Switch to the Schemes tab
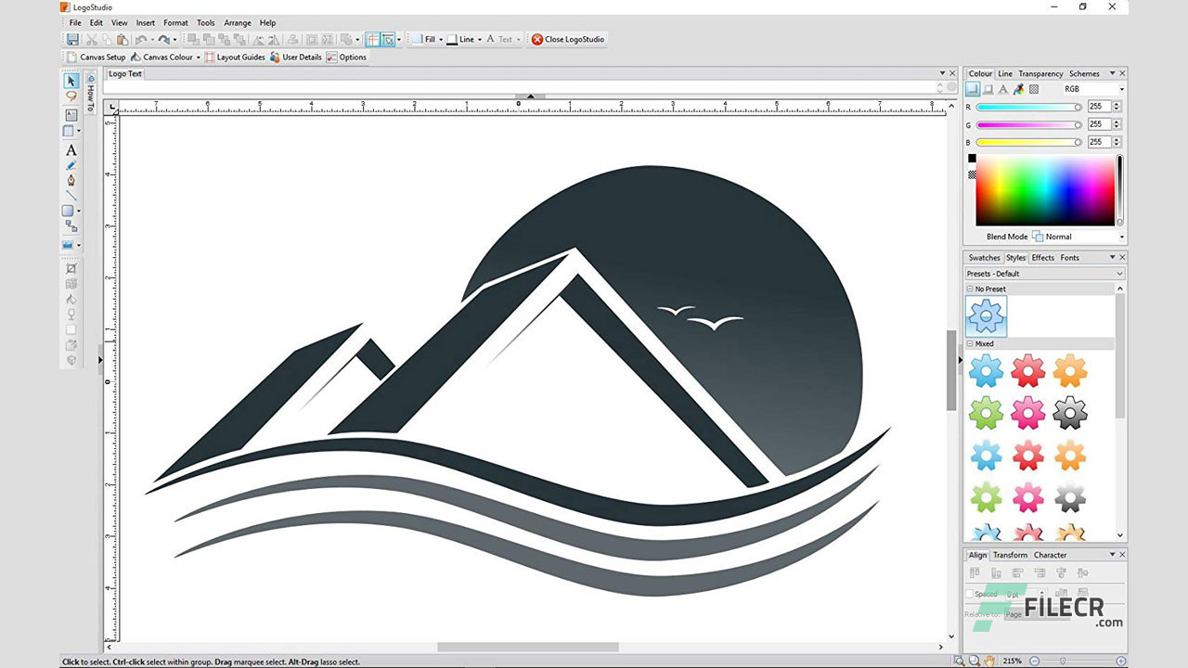 [1084, 73]
